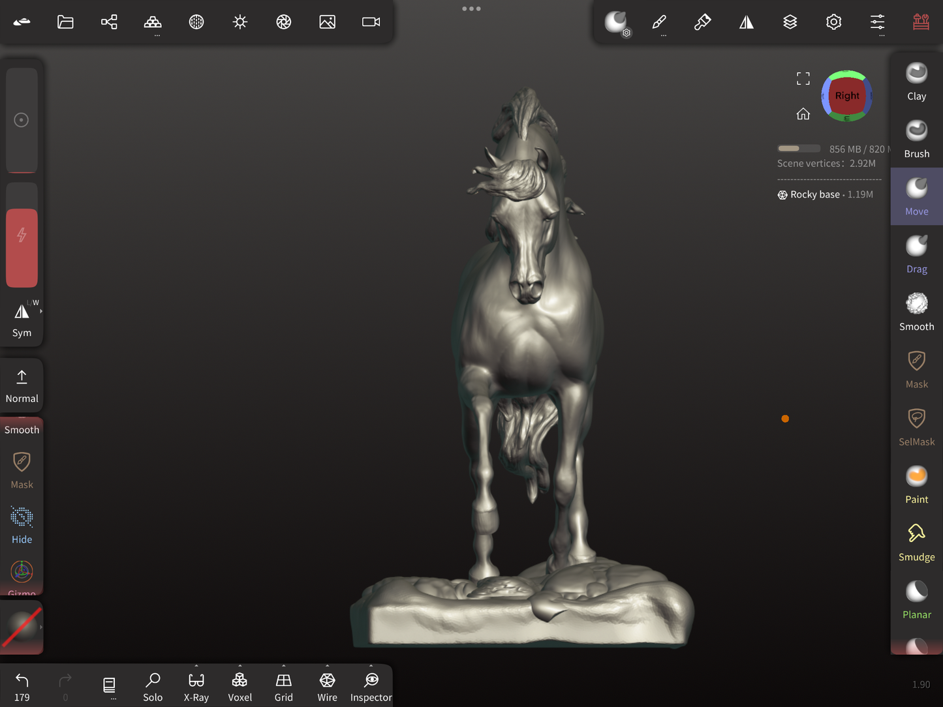
Task: Click the Right face of view cube
Action: pyautogui.click(x=846, y=96)
